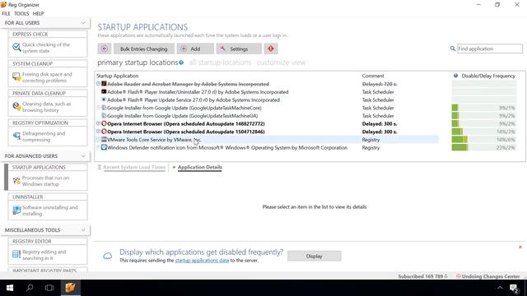Click the search magnifier icon
527x296 pixels.
pos(452,49)
